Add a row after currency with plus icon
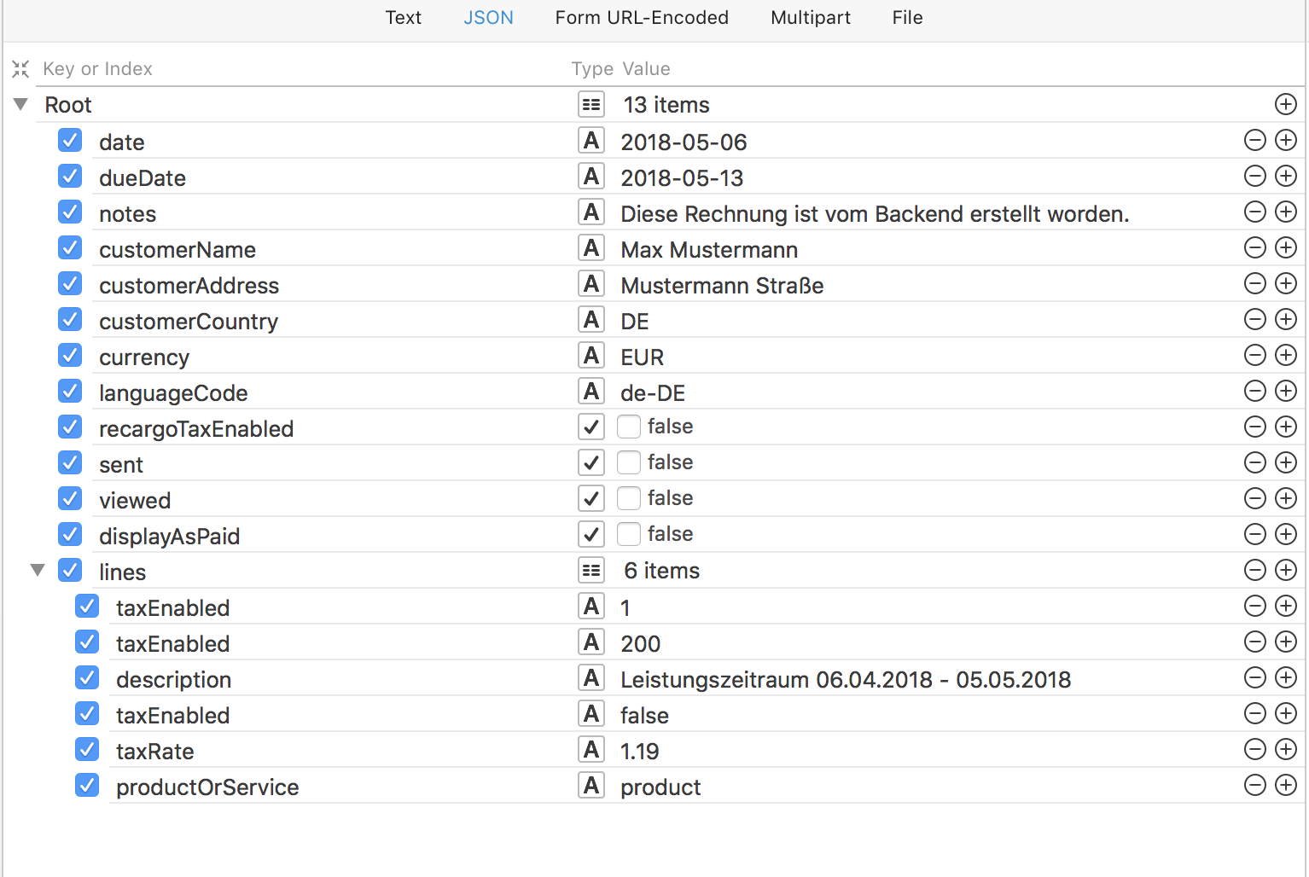 coord(1285,355)
